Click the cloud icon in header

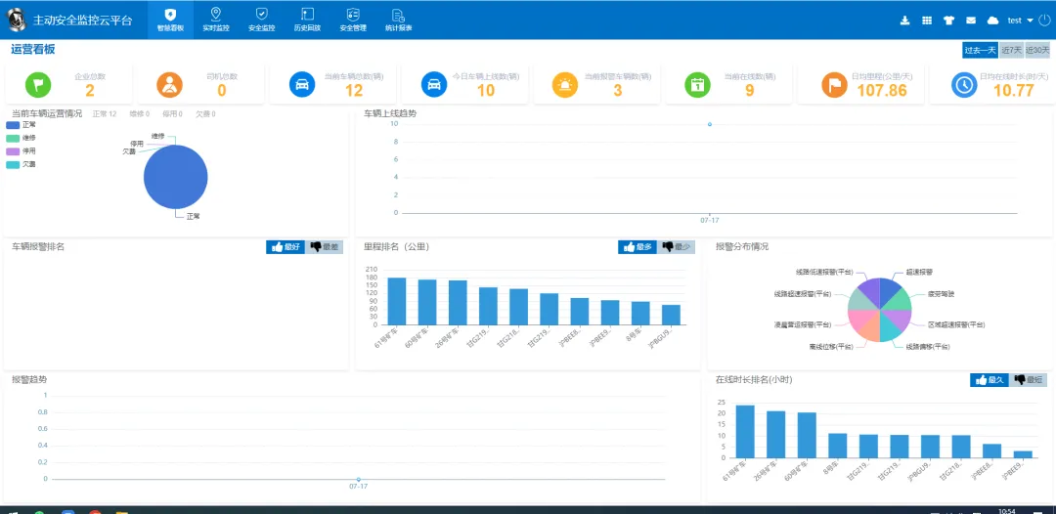[x=992, y=21]
